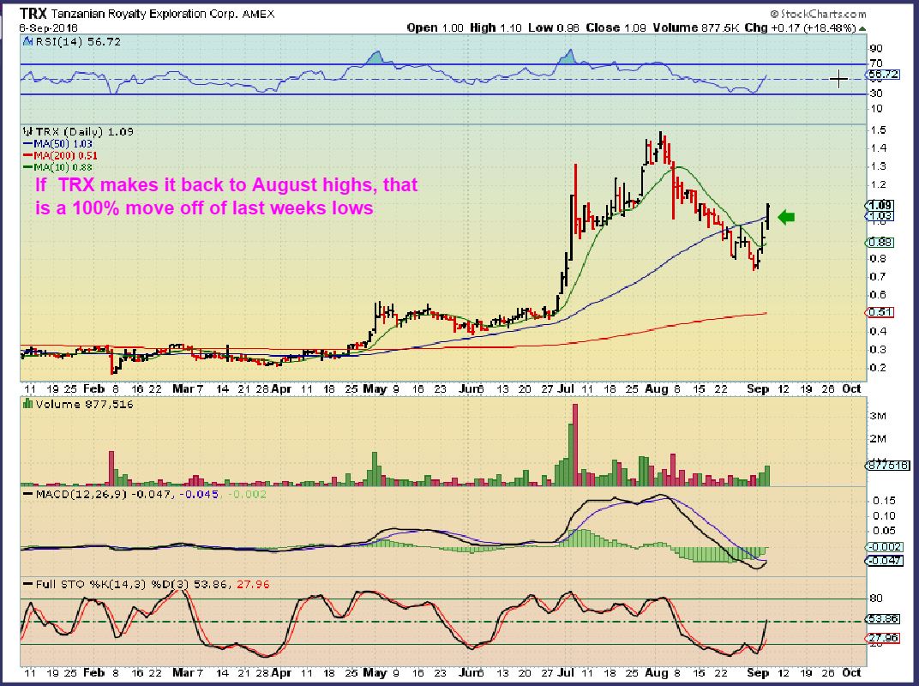Click the company name Tanzanian Royalty Exploration Corp.

point(144,14)
